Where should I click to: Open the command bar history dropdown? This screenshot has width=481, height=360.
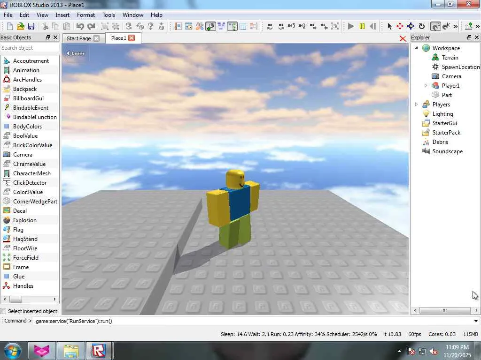coord(476,321)
